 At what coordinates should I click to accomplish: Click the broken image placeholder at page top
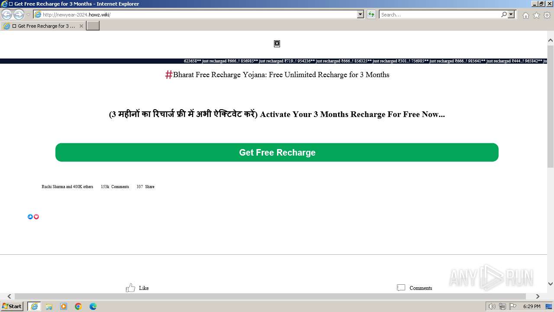pos(277,43)
